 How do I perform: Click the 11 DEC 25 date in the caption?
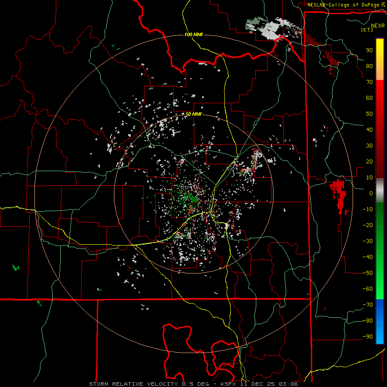(258, 384)
